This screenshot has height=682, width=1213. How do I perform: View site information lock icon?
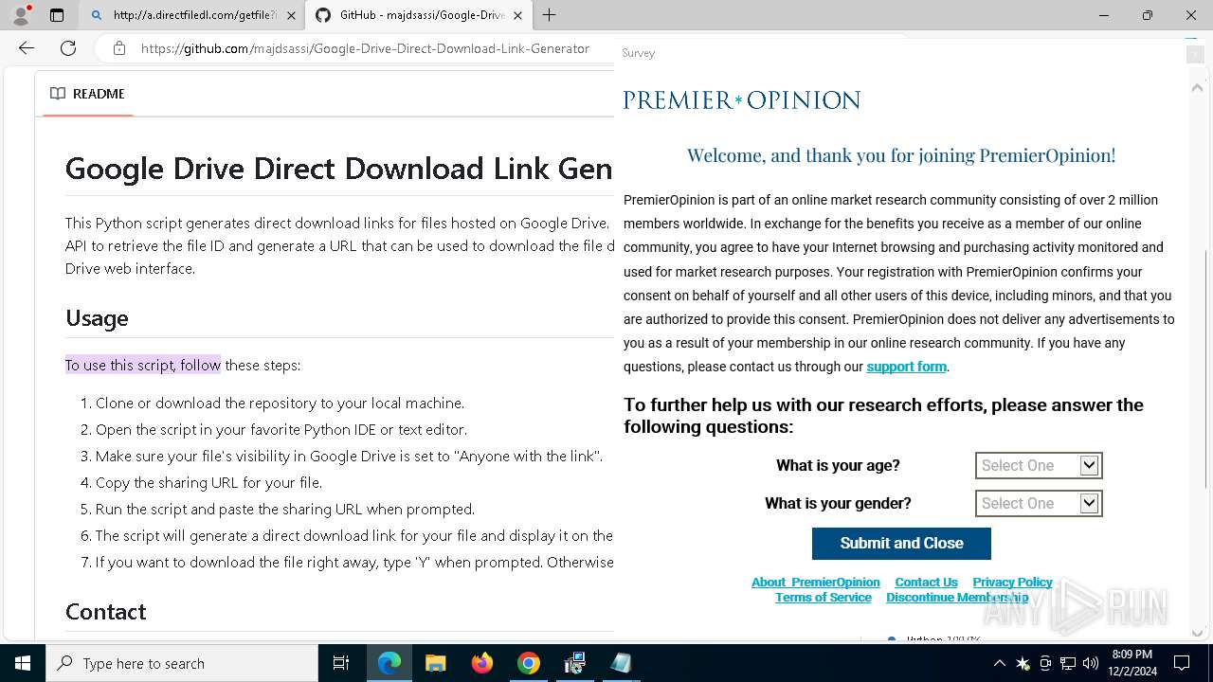point(118,48)
